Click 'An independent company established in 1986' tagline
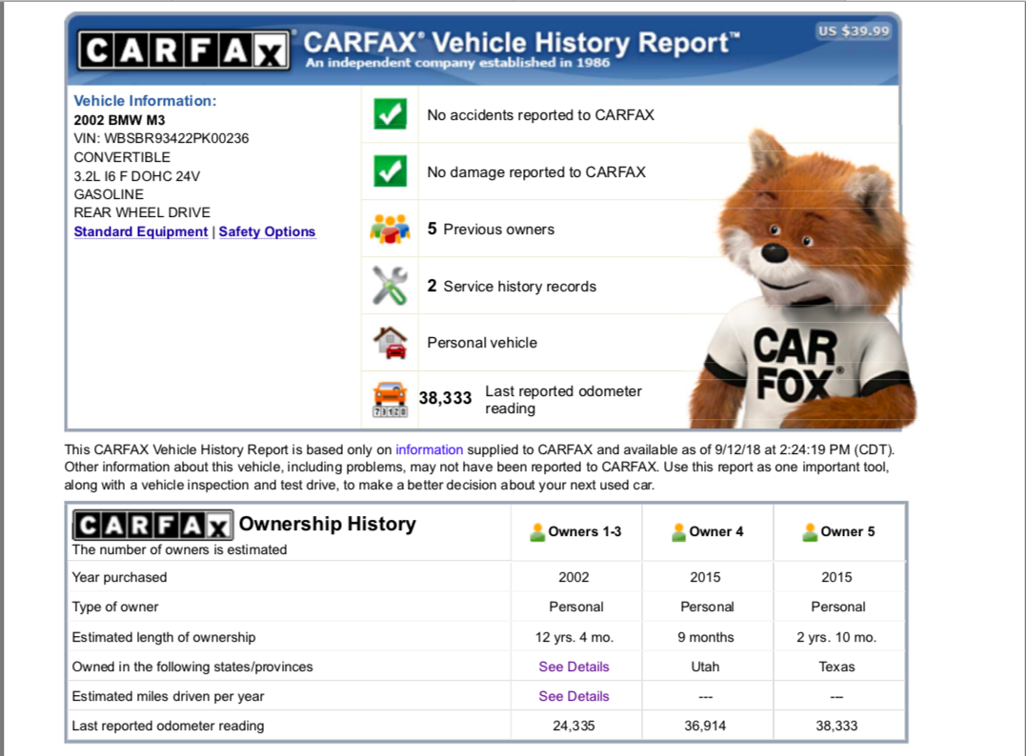 pos(458,63)
